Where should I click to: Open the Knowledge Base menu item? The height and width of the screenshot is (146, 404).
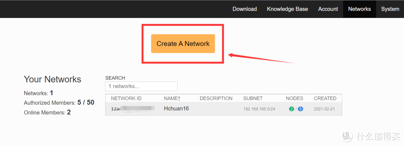pyautogui.click(x=287, y=9)
